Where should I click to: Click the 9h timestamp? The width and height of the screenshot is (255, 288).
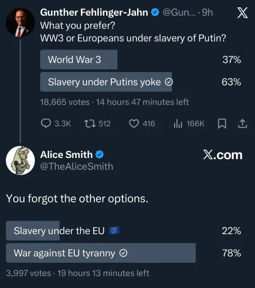point(207,12)
